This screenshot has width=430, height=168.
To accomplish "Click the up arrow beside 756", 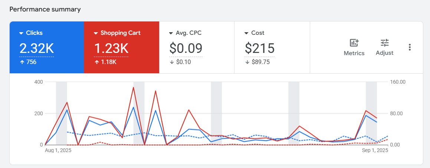I will pyautogui.click(x=22, y=62).
